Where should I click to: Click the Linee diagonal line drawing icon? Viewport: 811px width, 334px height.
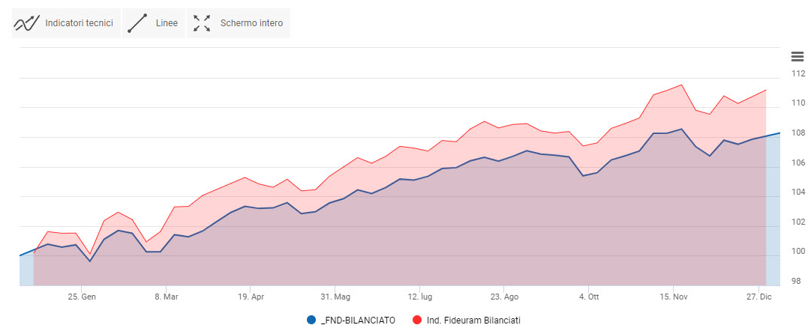click(x=137, y=23)
